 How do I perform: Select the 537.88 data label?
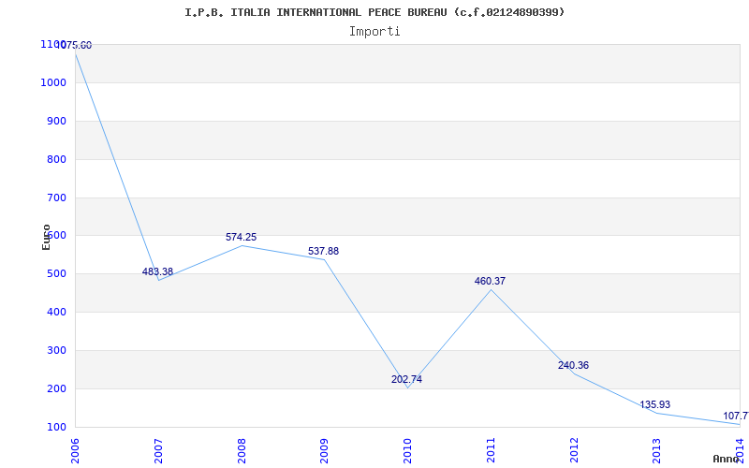pos(323,251)
